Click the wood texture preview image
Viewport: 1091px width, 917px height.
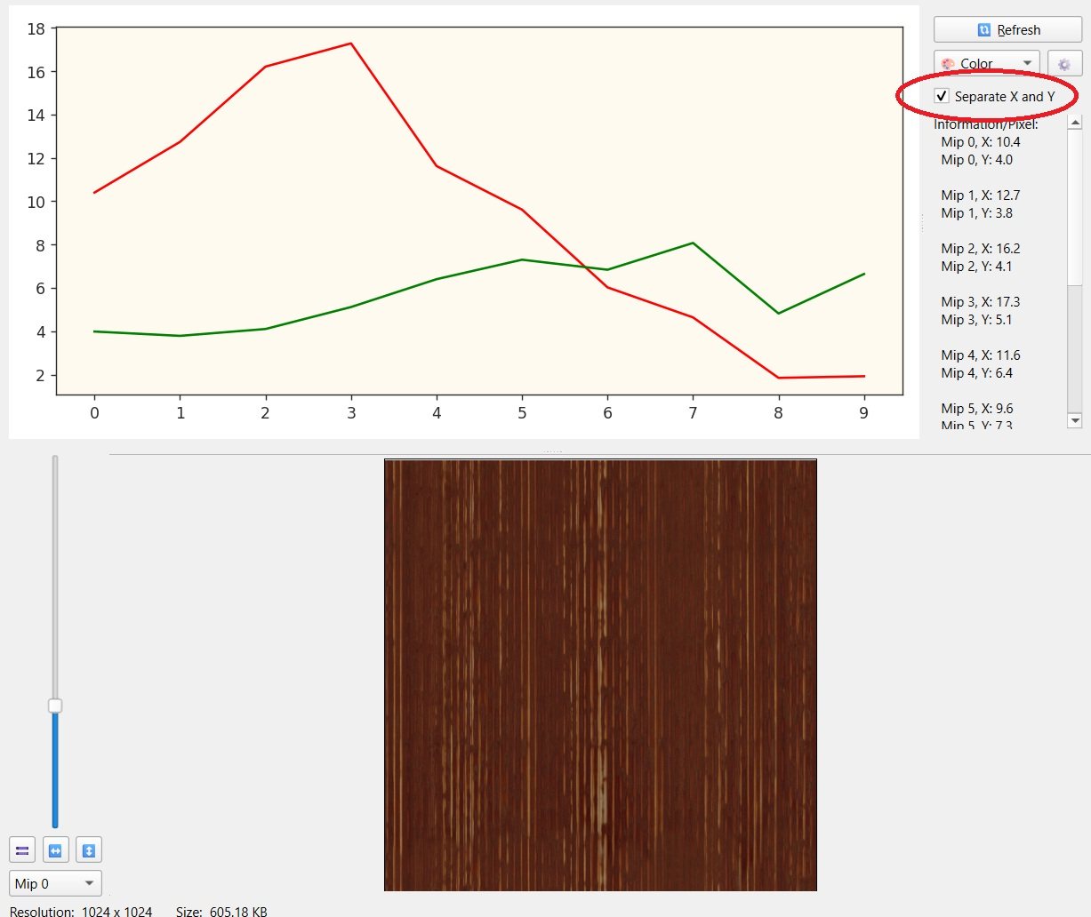coord(600,674)
